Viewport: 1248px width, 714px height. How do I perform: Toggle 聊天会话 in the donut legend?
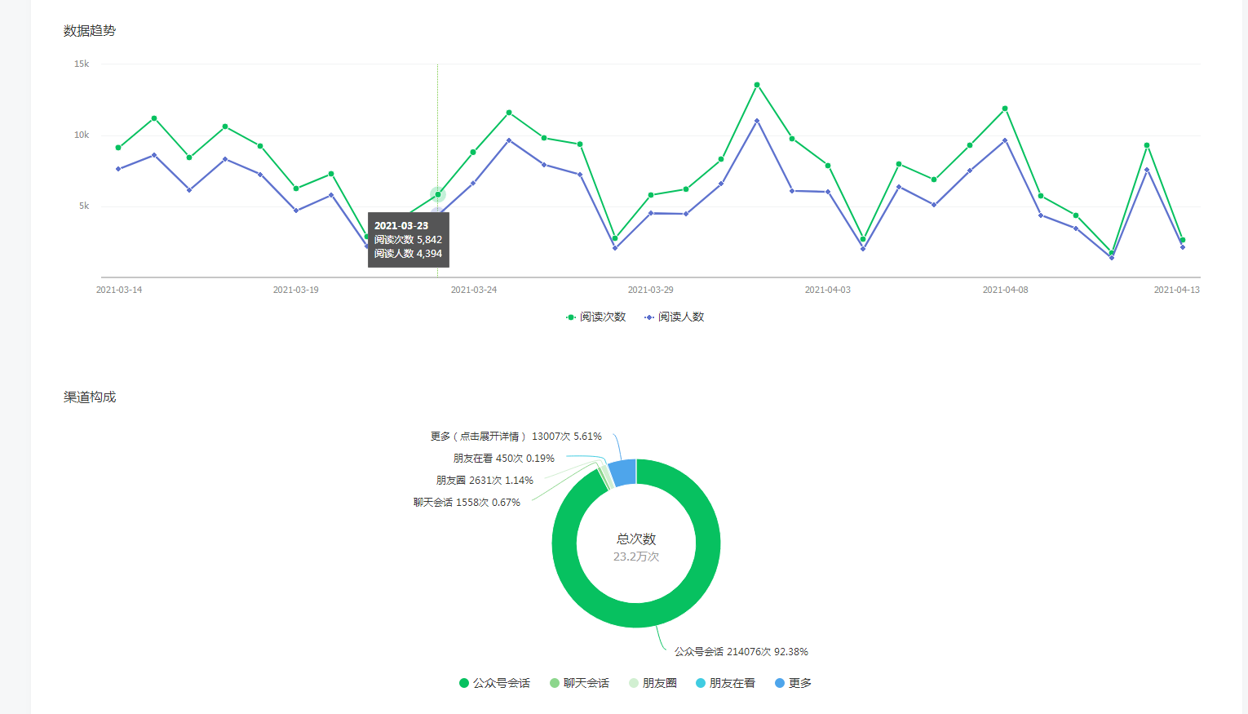579,683
